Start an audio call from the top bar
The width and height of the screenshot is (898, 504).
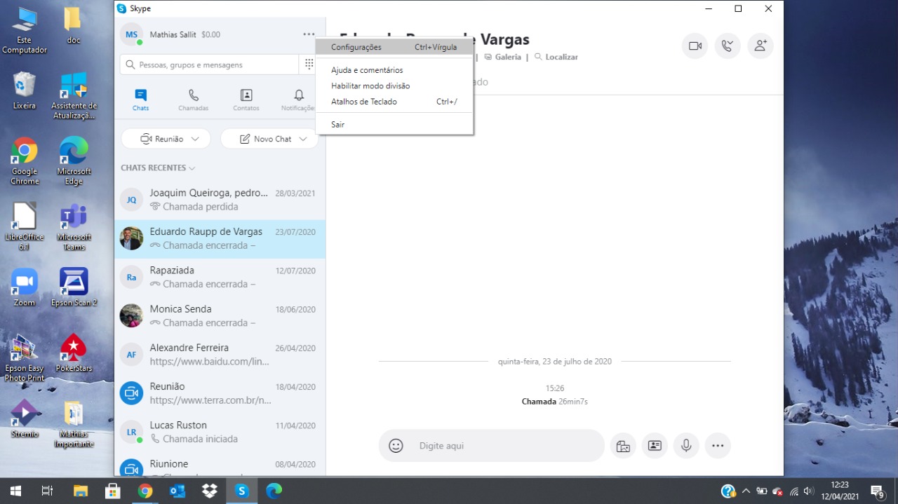[728, 45]
